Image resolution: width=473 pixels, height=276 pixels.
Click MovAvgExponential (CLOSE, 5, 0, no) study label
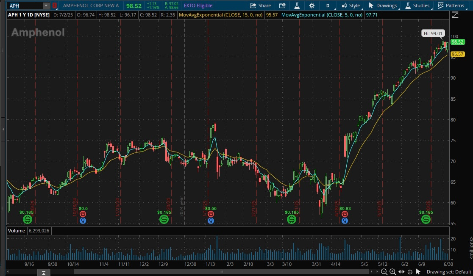click(x=322, y=15)
